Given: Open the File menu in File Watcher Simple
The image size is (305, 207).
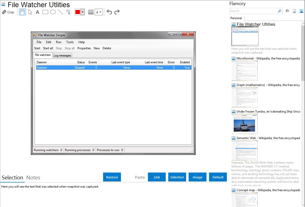Looking at the screenshot, I should coord(39,42).
